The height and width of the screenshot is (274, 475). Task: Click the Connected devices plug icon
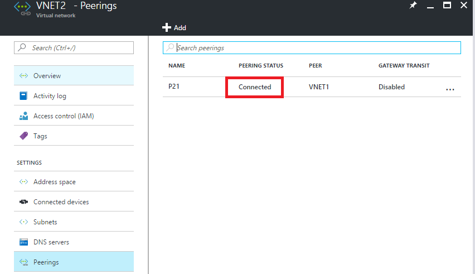click(x=23, y=201)
